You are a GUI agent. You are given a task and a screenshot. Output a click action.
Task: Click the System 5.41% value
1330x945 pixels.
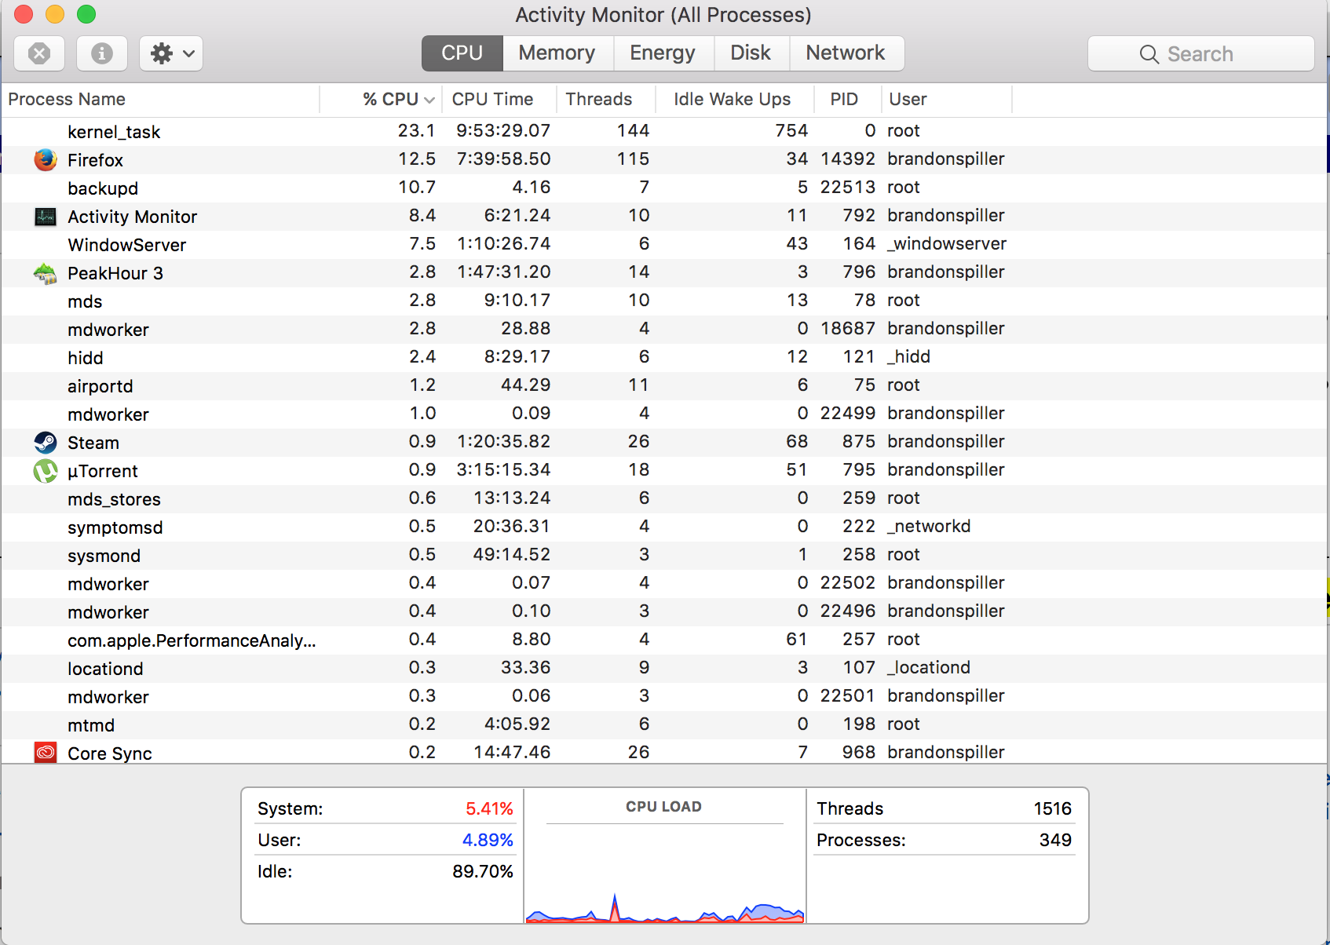[489, 808]
